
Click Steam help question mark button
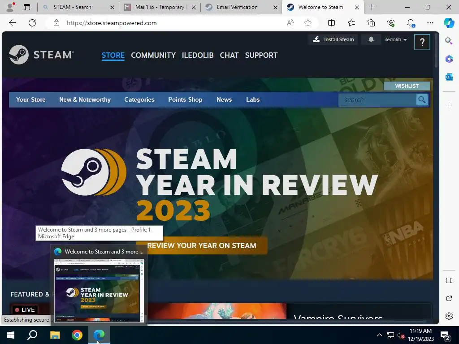[422, 42]
